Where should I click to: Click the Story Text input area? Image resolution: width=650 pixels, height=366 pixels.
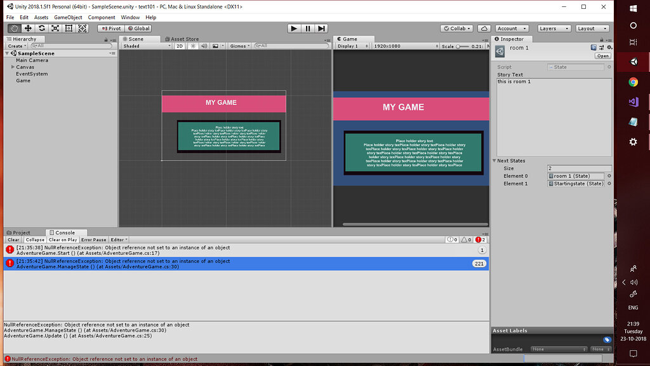[x=554, y=117]
